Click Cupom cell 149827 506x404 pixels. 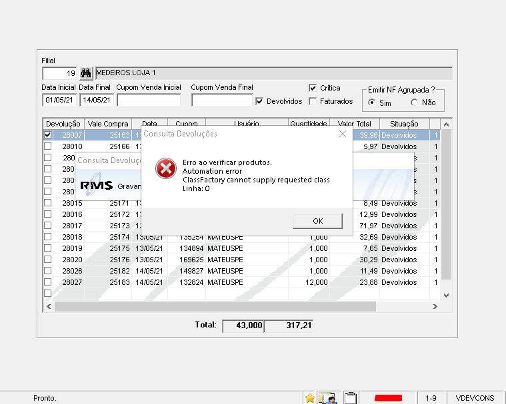(187, 271)
